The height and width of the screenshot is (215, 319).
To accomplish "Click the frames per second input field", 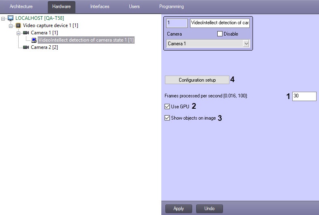I will [x=304, y=96].
